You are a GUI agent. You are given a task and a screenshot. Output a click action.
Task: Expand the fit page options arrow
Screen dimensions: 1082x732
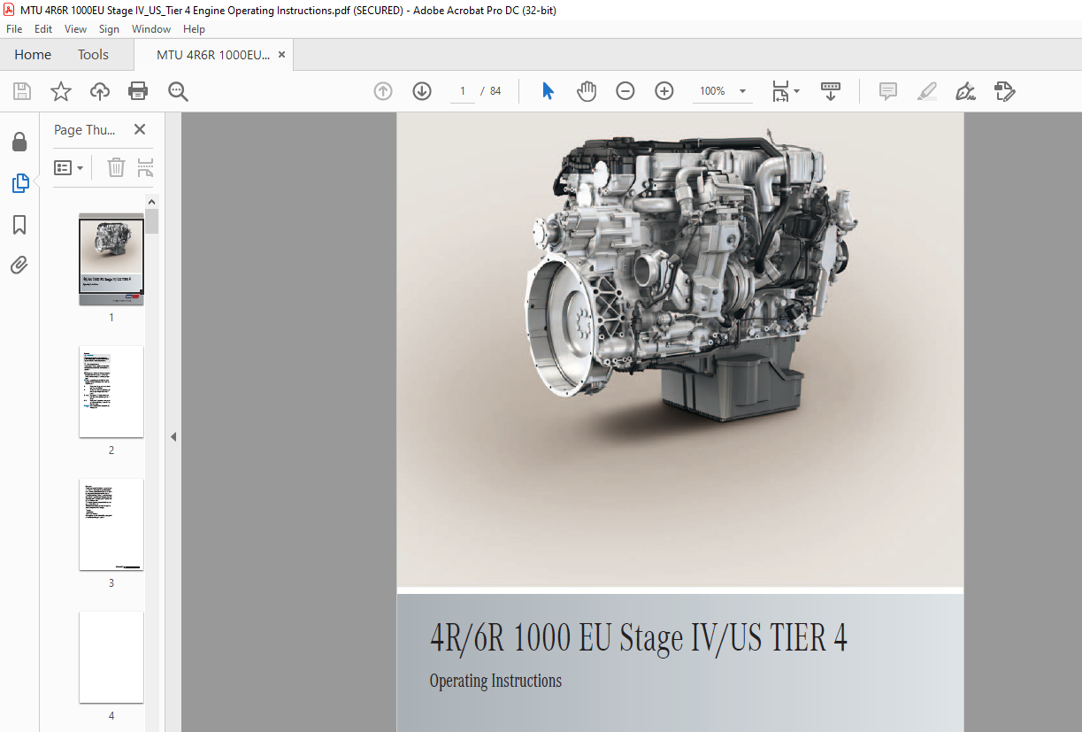(796, 91)
